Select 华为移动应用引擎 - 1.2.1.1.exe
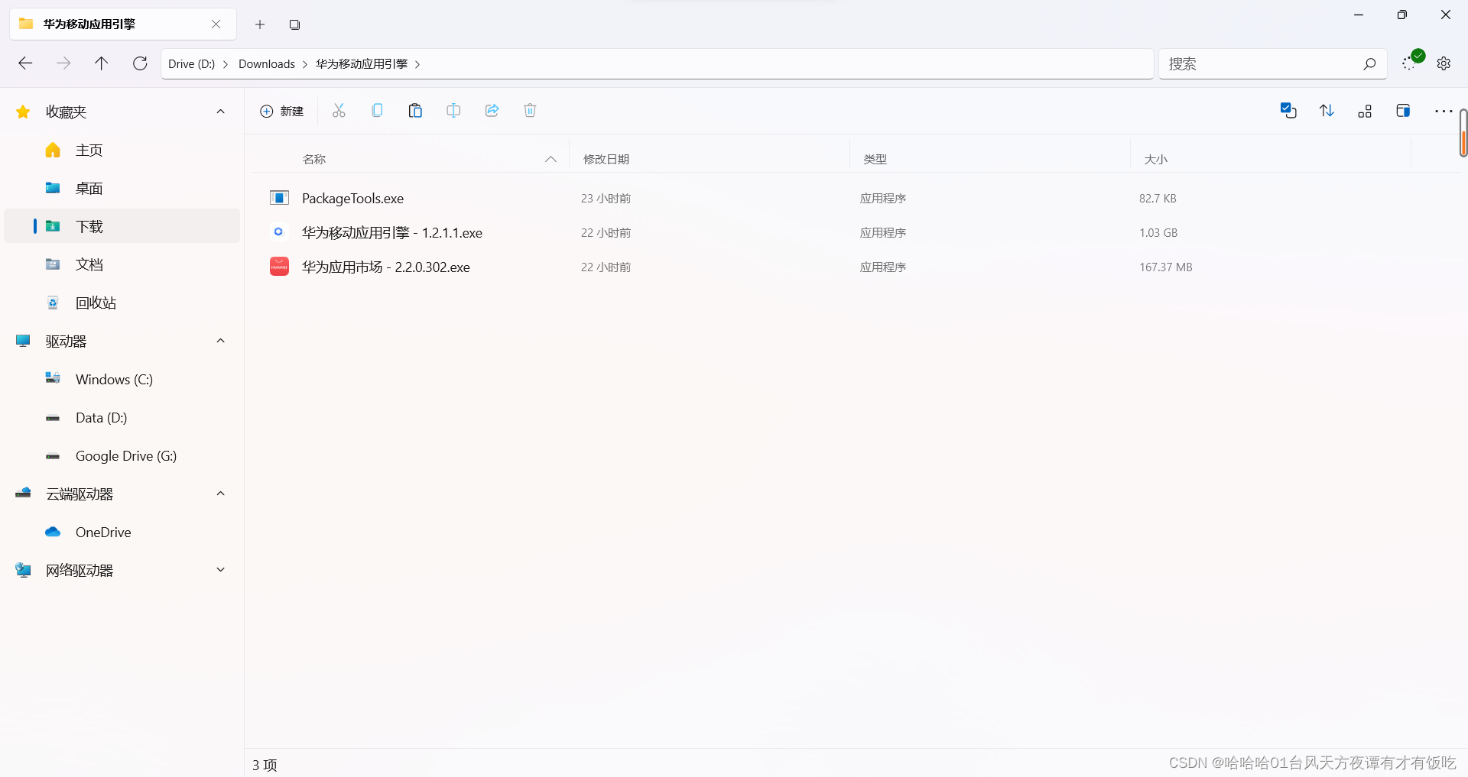1468x777 pixels. point(392,233)
